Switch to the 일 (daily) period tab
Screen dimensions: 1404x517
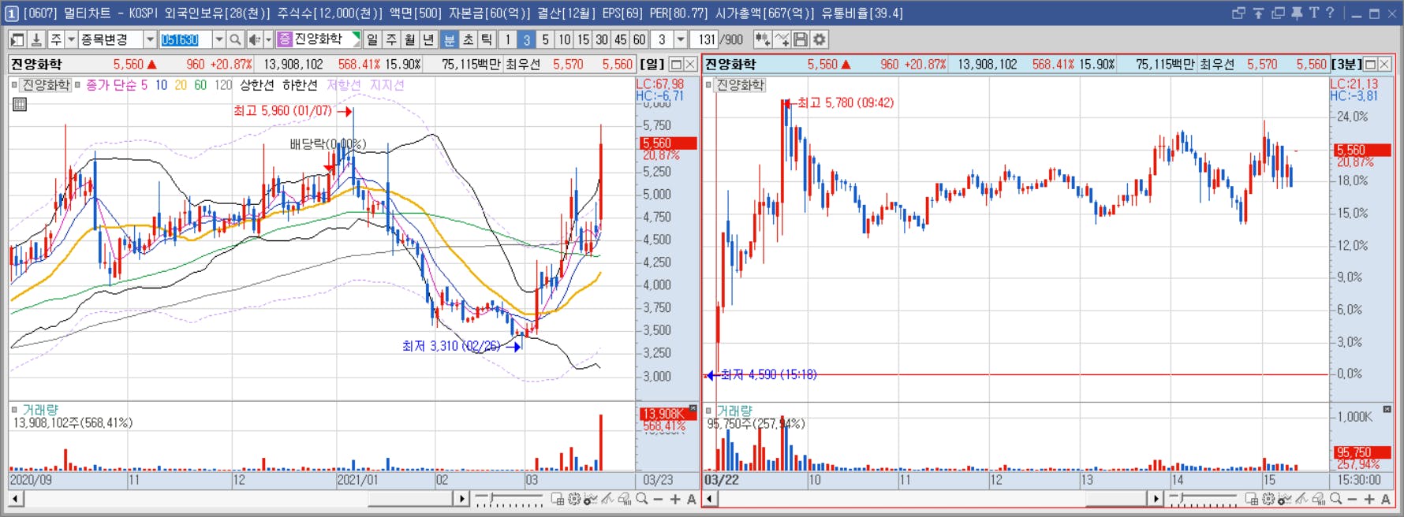[x=372, y=39]
